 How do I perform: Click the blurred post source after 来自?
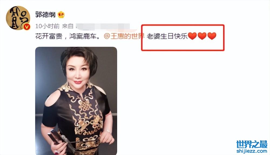click(103, 26)
